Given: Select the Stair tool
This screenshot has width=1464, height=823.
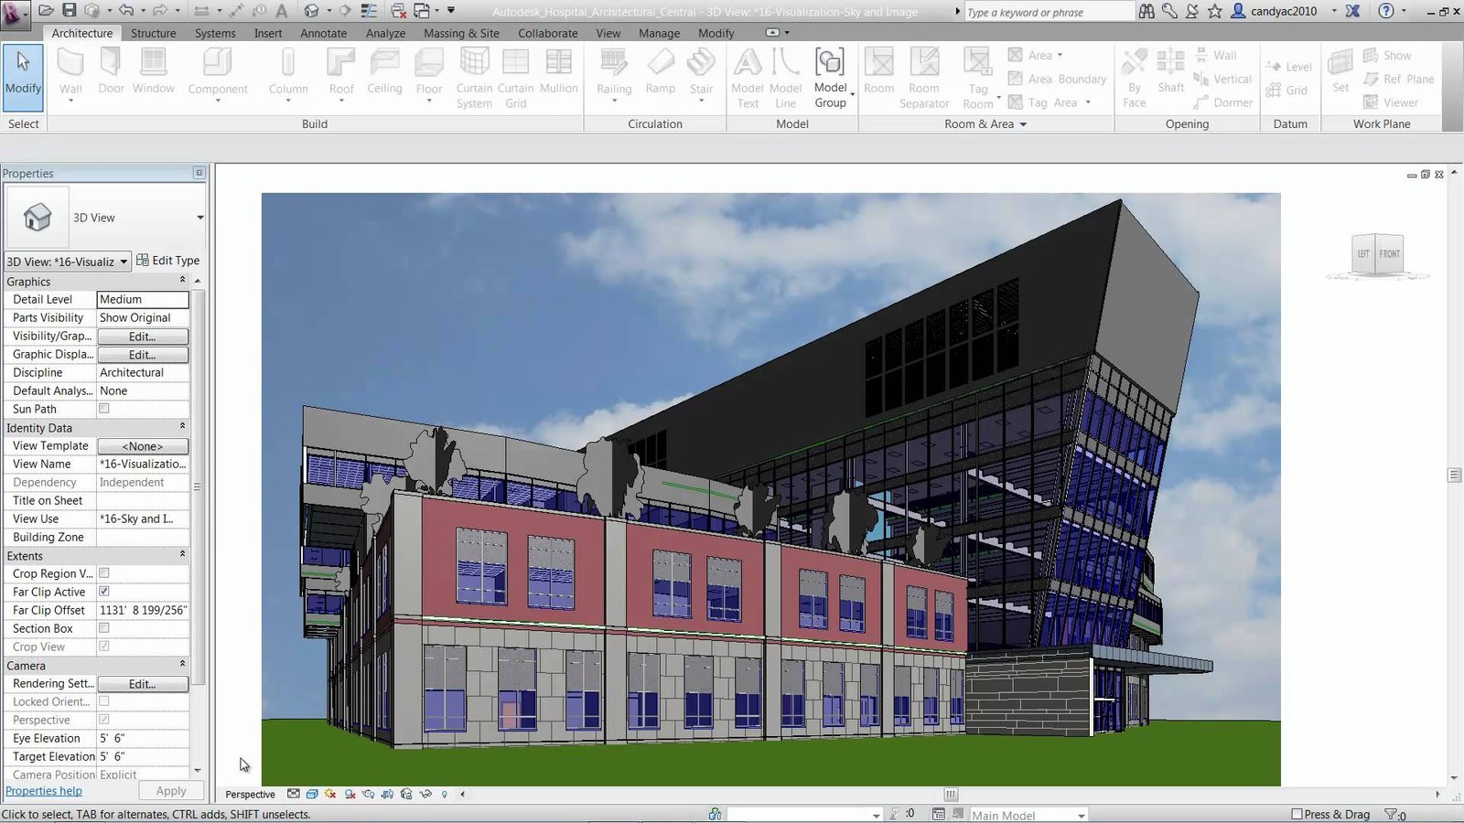Looking at the screenshot, I should click(701, 73).
